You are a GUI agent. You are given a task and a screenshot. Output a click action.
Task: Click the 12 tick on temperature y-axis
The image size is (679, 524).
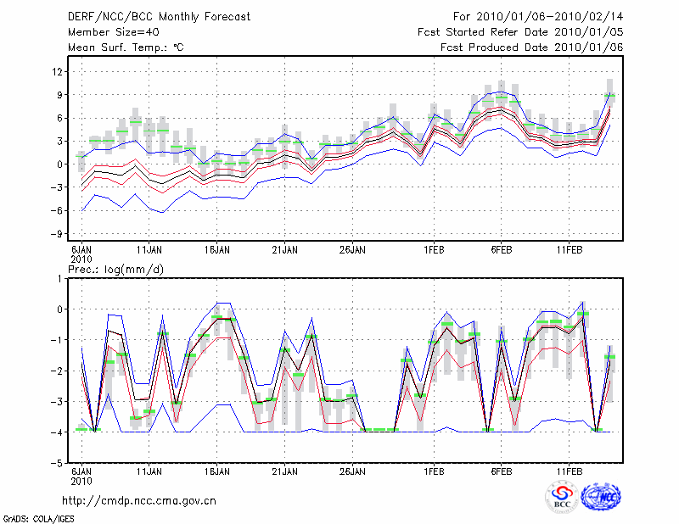tap(58, 71)
